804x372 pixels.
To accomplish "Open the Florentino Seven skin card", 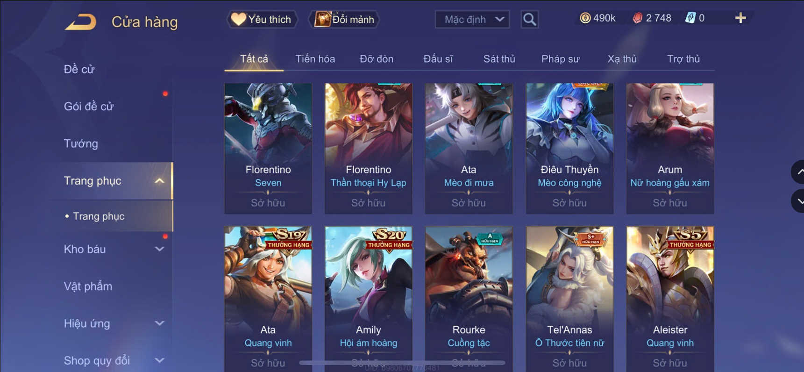I will 268,149.
